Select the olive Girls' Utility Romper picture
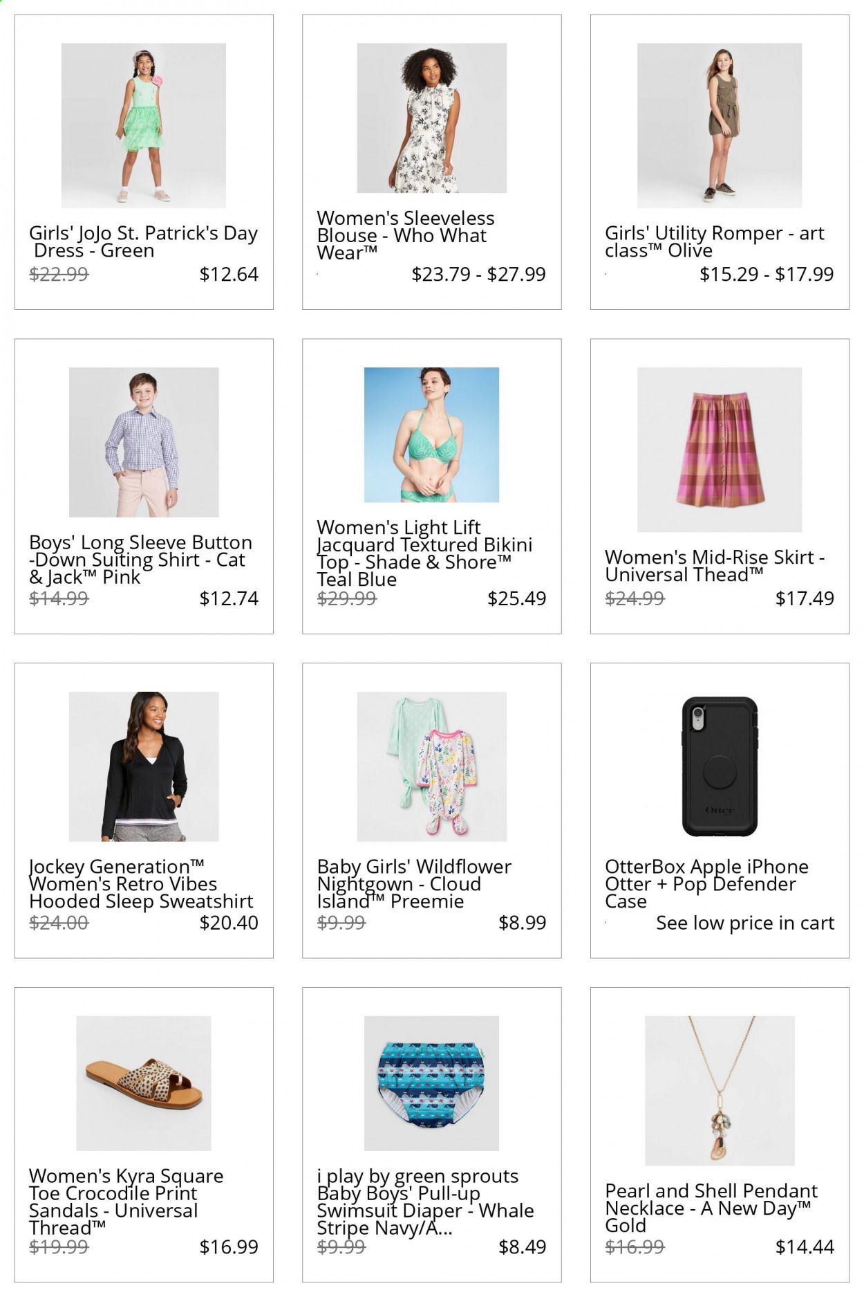Screen dimensions: 864x1297 coord(720,125)
